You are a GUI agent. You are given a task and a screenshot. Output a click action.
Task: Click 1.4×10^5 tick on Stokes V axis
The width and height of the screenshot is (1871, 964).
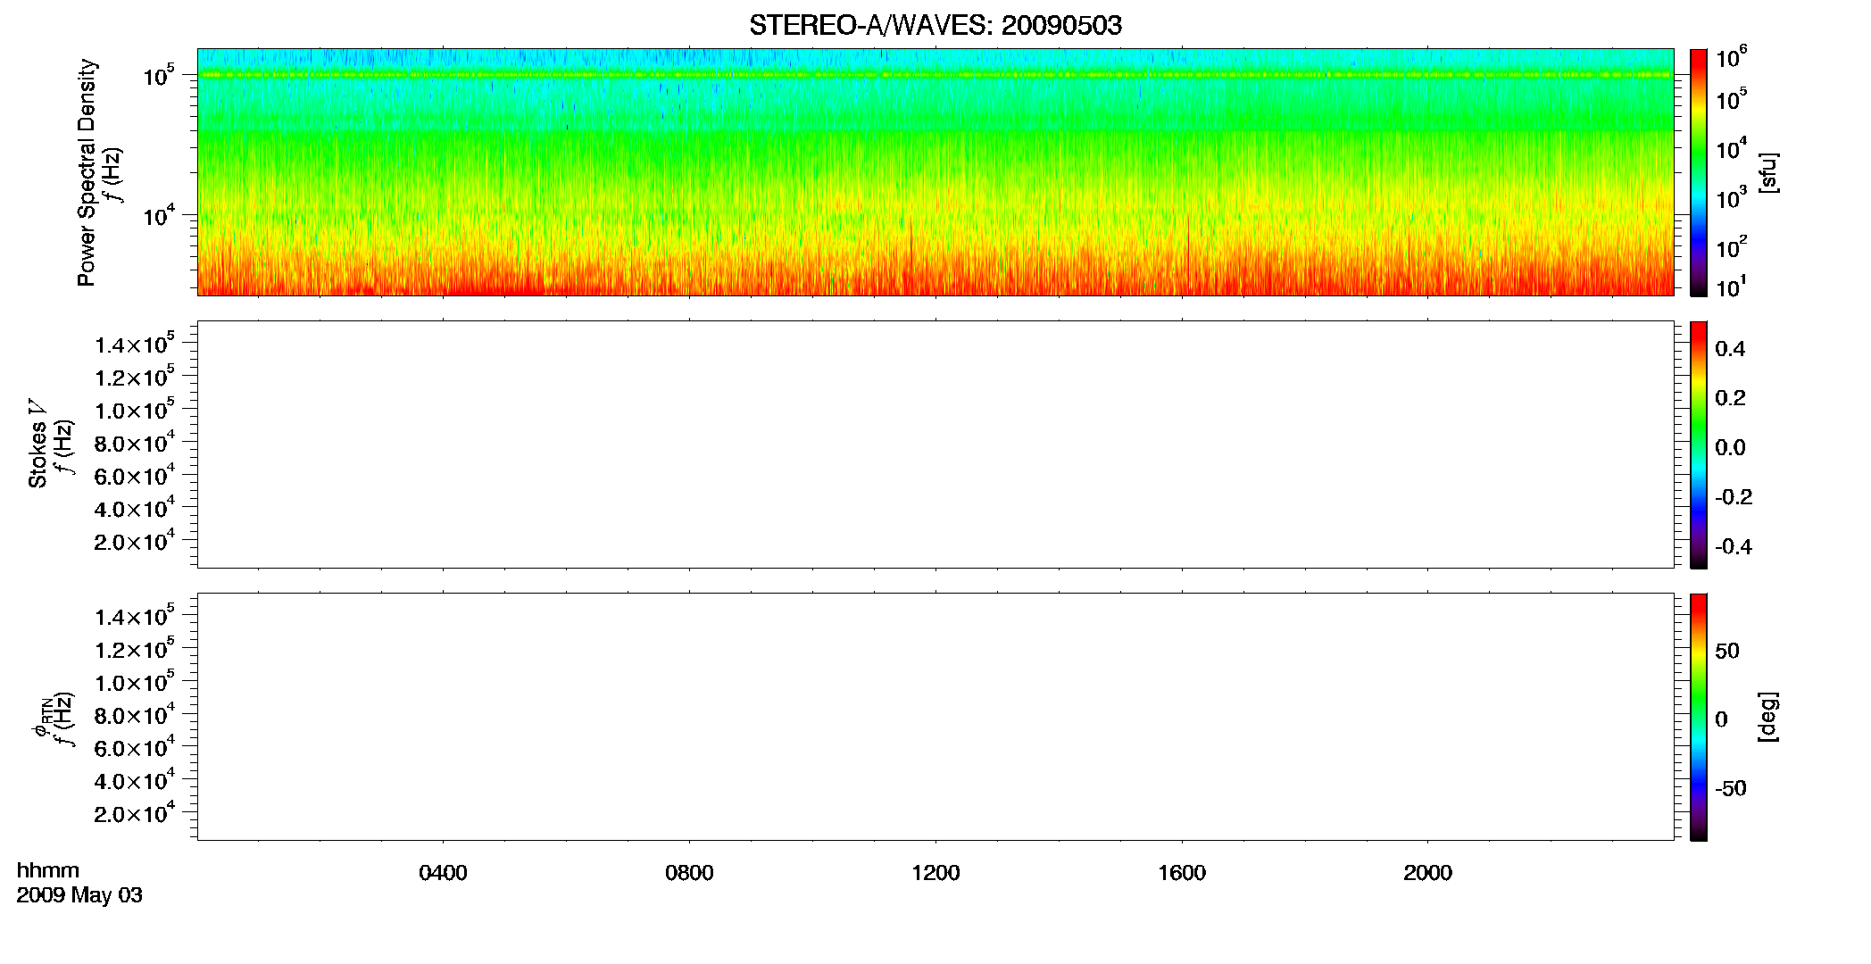(x=135, y=344)
